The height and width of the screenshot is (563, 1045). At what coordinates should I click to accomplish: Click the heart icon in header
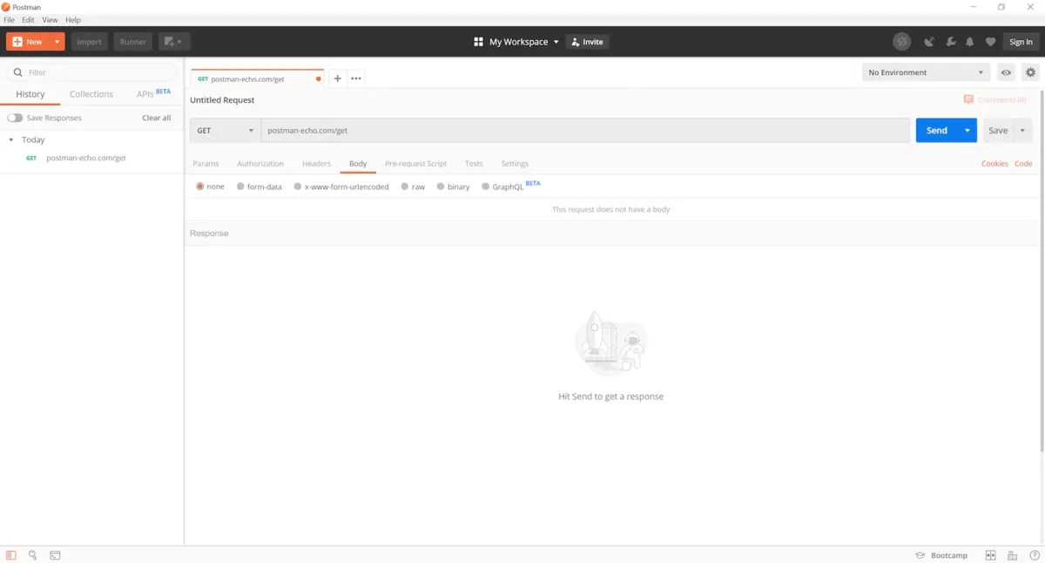coord(990,42)
